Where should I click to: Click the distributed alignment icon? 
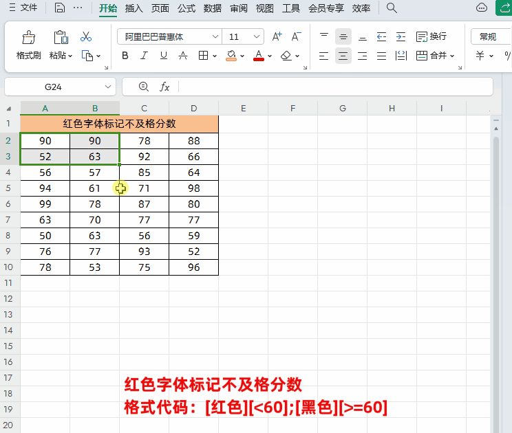pos(401,56)
